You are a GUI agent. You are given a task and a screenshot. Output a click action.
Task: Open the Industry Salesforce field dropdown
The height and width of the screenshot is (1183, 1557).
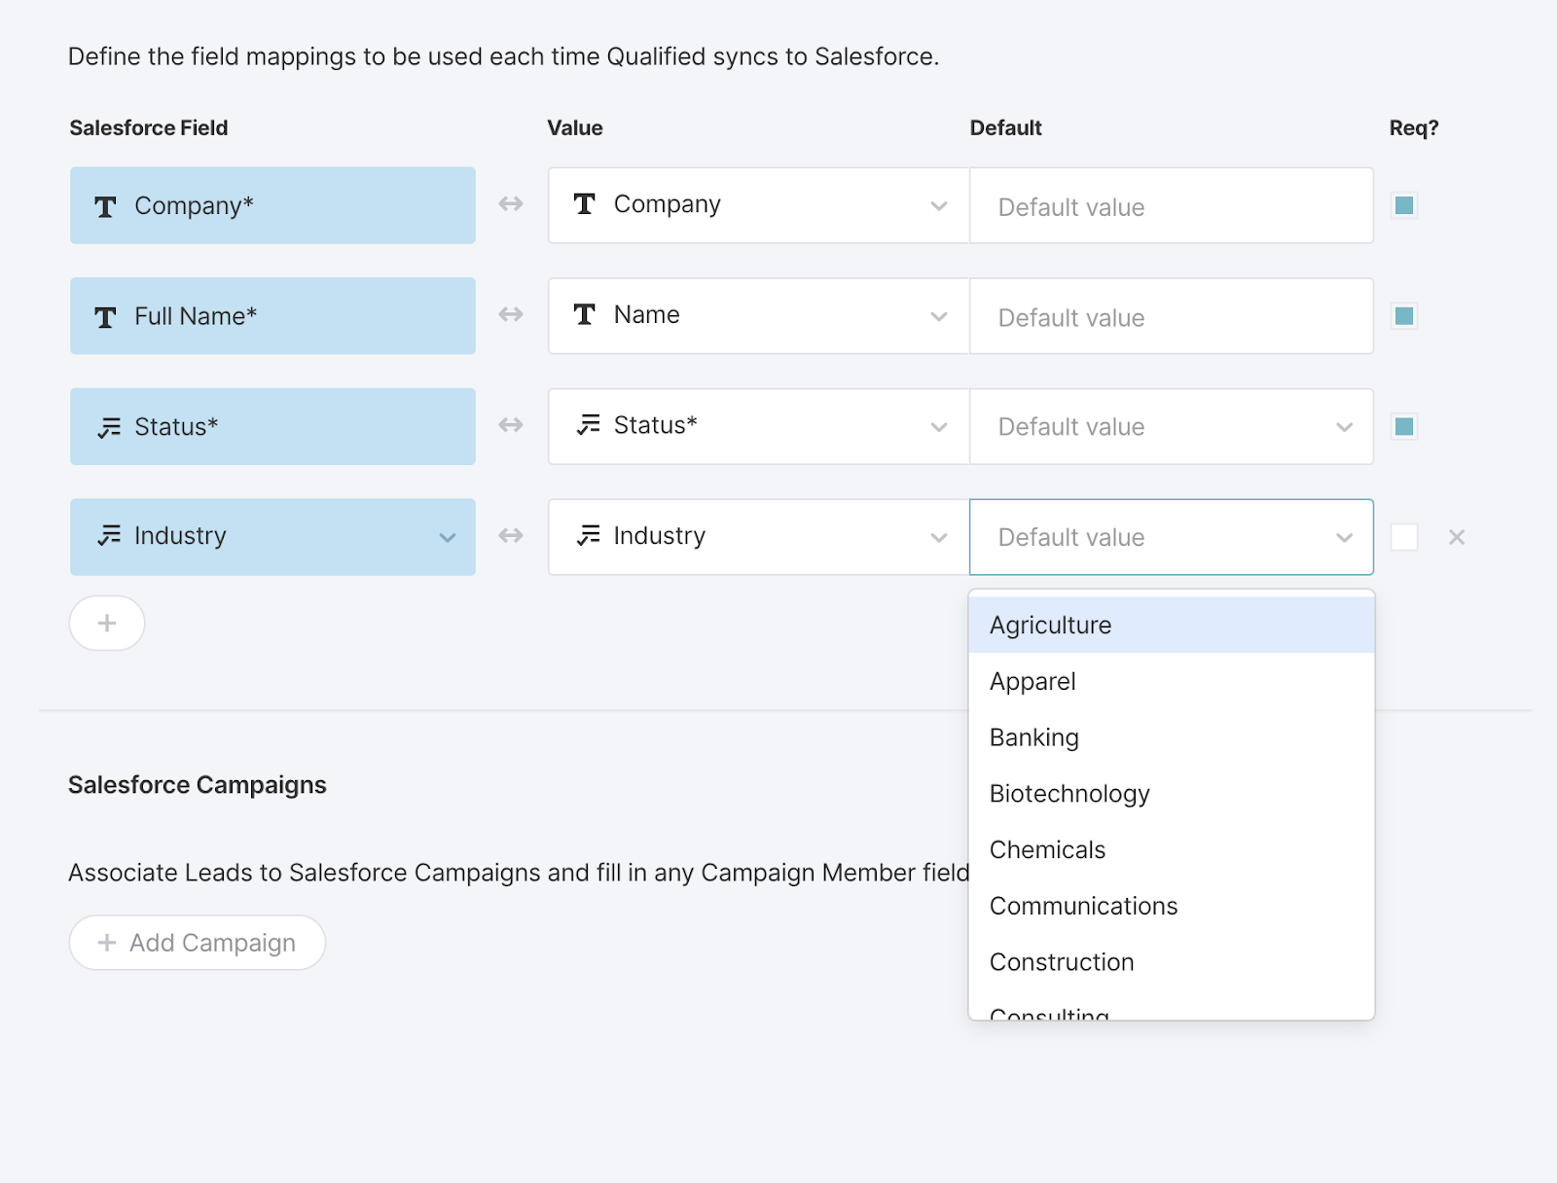[x=447, y=536]
